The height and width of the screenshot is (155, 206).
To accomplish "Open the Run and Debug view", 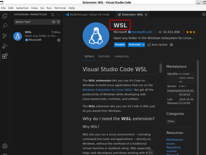I will pyautogui.click(x=5, y=46).
